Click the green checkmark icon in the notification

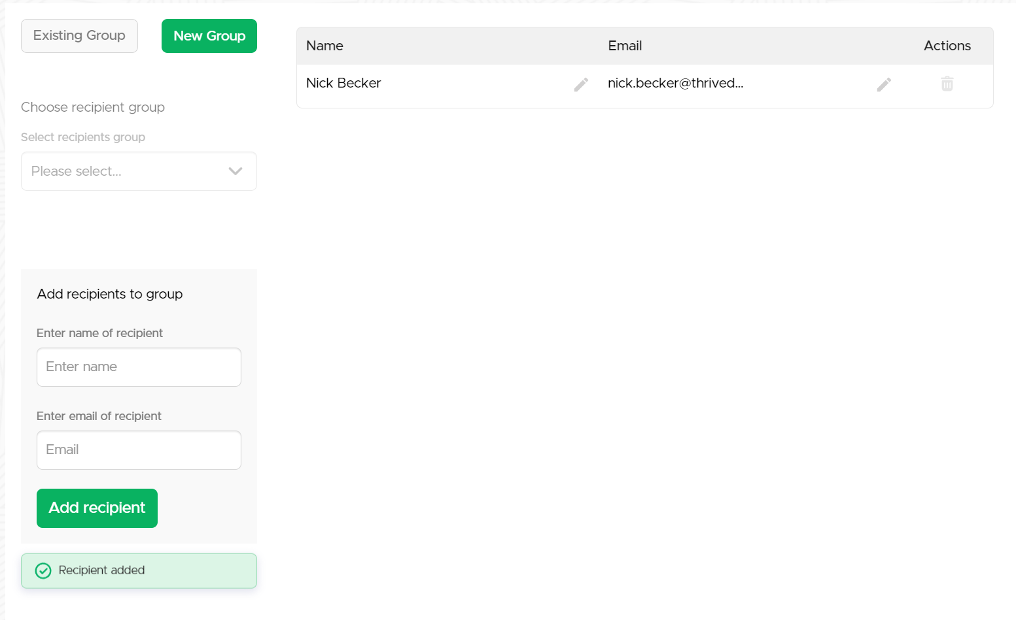pos(43,571)
